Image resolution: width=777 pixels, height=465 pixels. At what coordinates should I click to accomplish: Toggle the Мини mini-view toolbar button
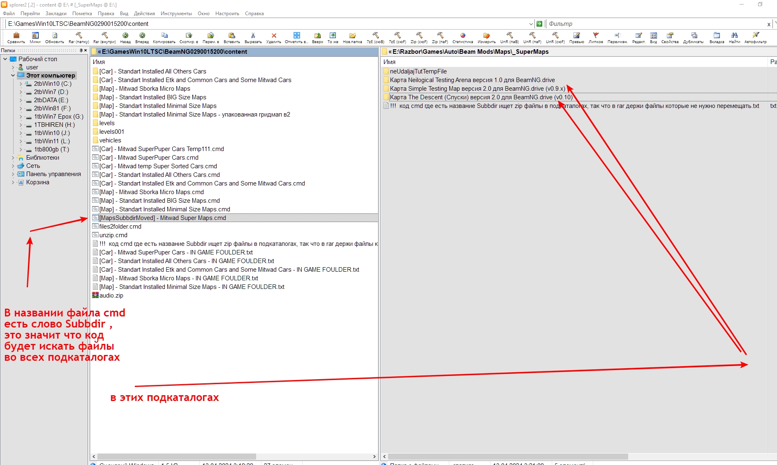pos(35,37)
